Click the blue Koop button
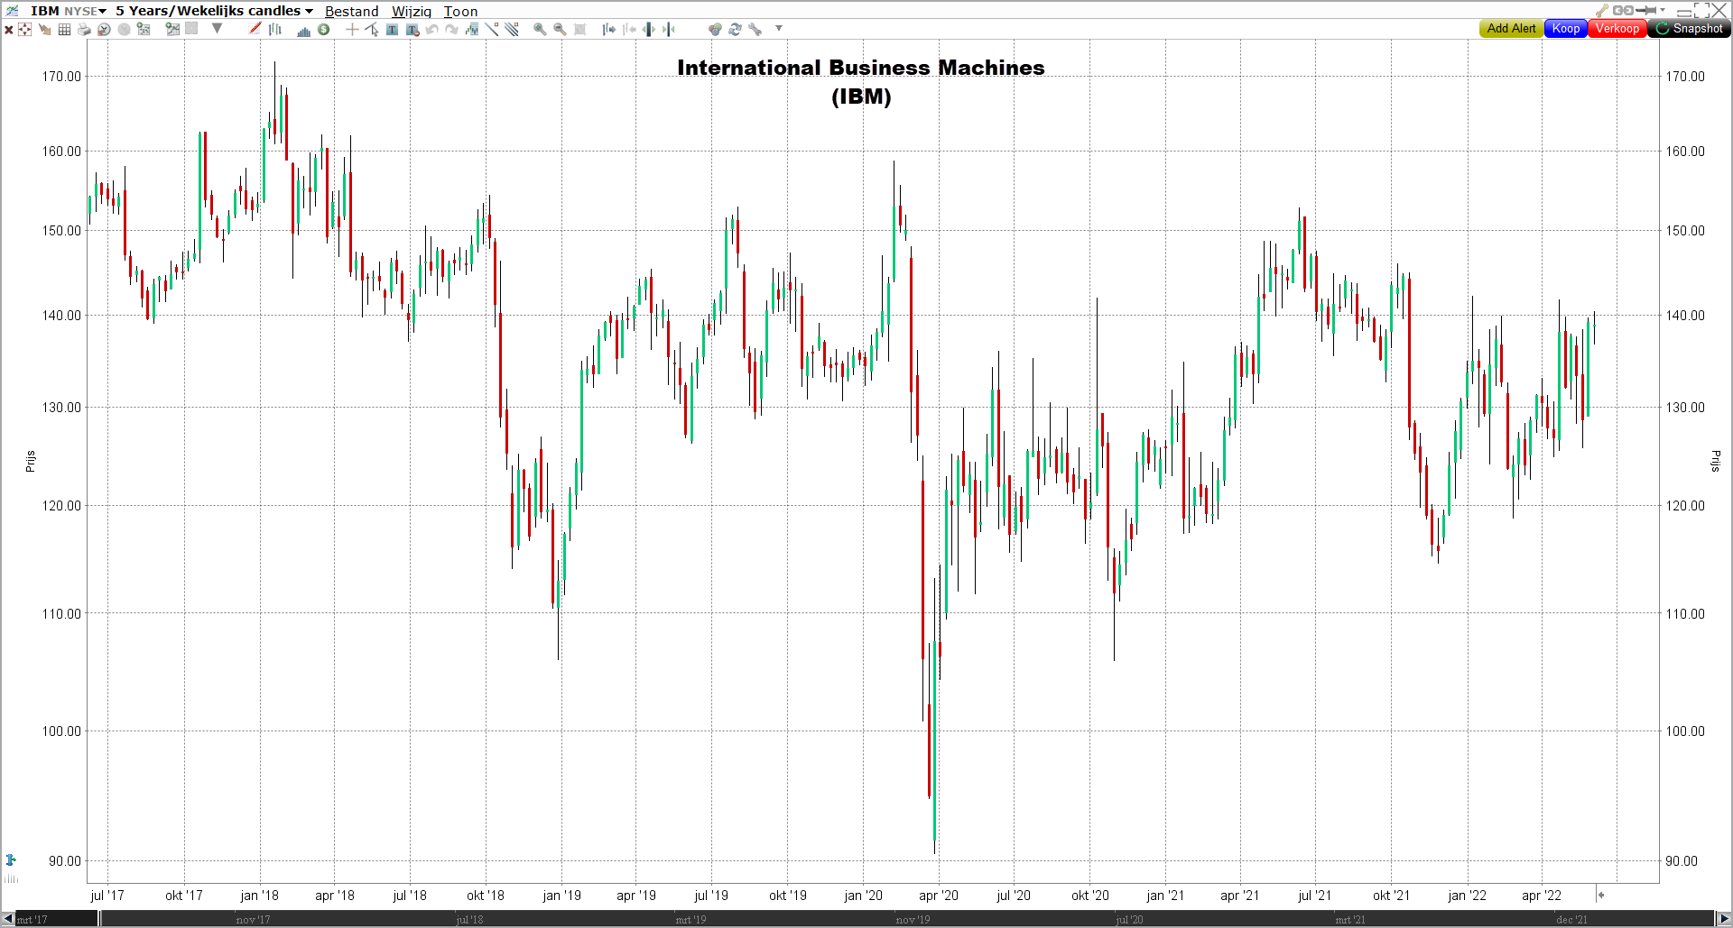 [x=1566, y=29]
